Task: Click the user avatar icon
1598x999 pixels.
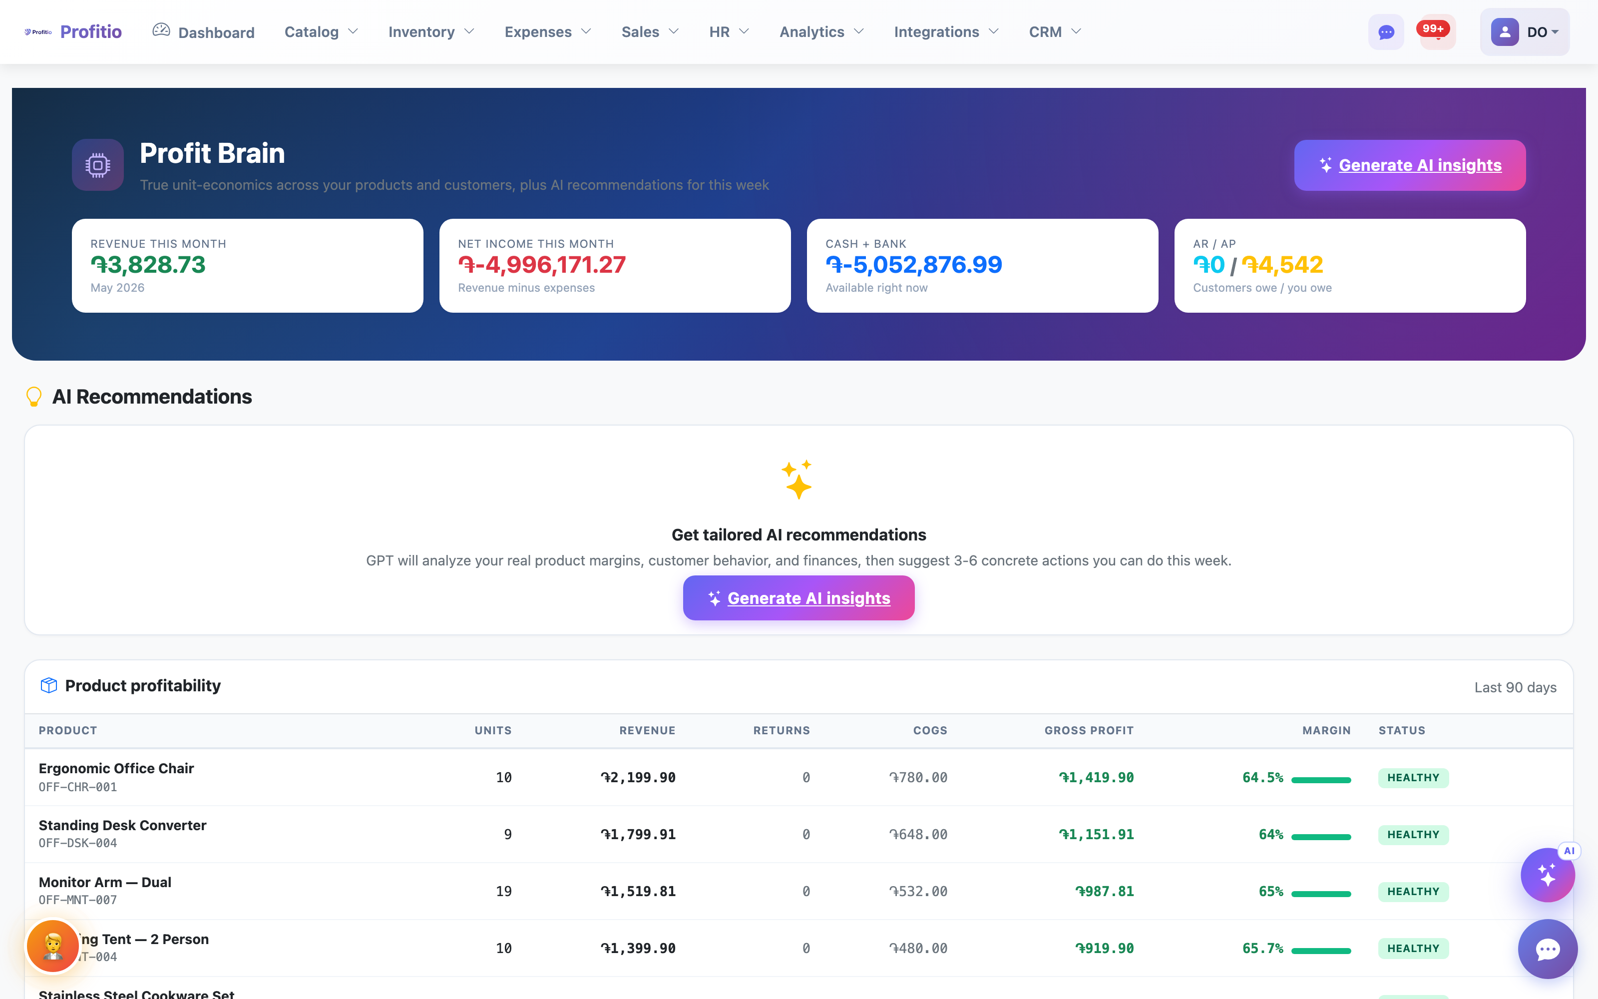Action: 1504,31
